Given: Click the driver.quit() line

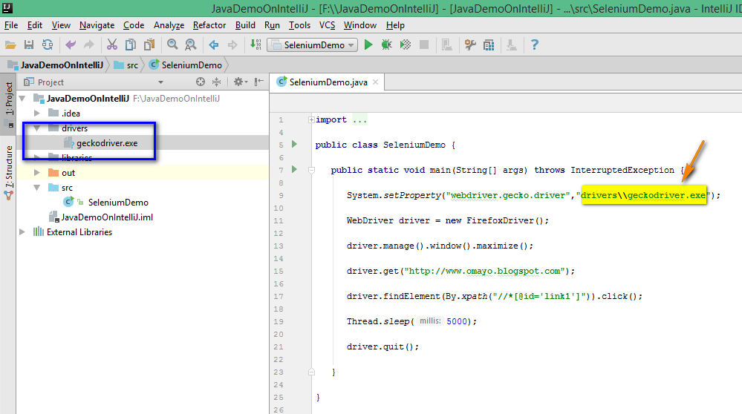Looking at the screenshot, I should click(x=383, y=346).
